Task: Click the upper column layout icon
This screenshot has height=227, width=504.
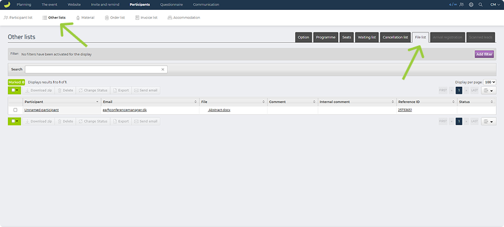Action: click(489, 91)
